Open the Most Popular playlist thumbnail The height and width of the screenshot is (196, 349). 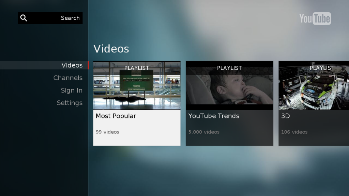point(137,89)
